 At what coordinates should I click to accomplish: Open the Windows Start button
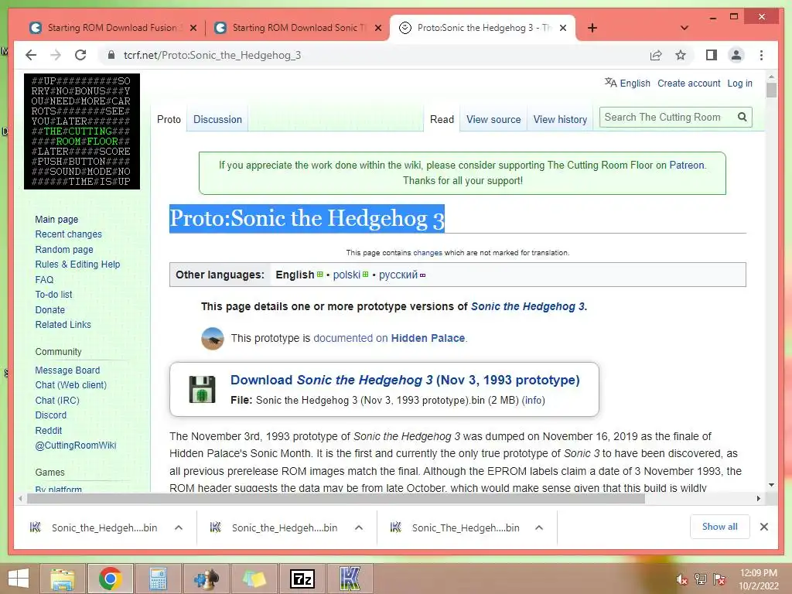(x=19, y=579)
